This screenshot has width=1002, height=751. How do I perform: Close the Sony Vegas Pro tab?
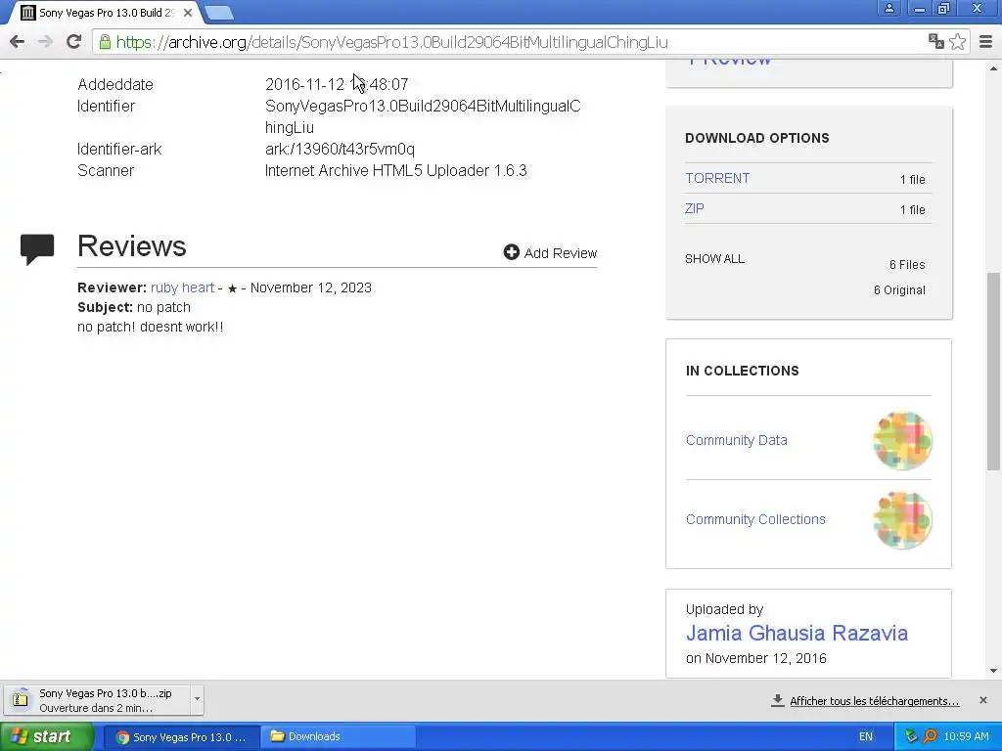point(187,13)
